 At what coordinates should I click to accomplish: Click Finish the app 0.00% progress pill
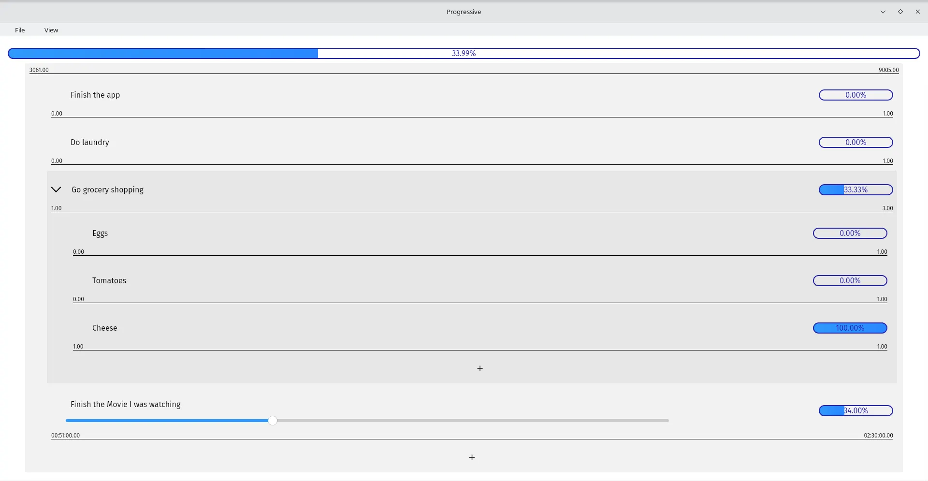tap(855, 95)
